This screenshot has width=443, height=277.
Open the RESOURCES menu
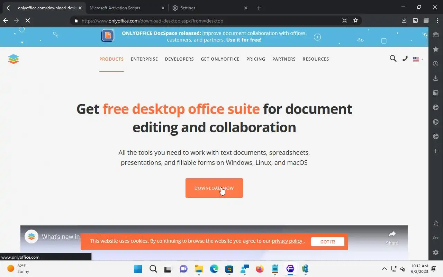tap(316, 59)
